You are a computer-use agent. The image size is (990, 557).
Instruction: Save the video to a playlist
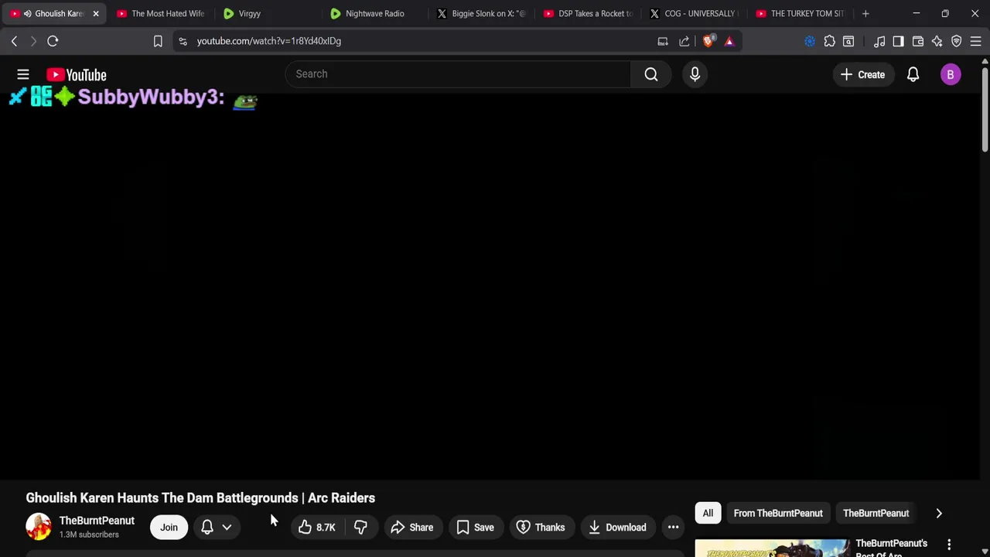coord(475,528)
